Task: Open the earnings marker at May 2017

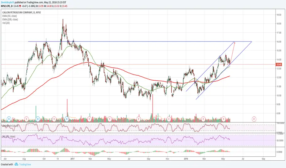Action: 110,119
